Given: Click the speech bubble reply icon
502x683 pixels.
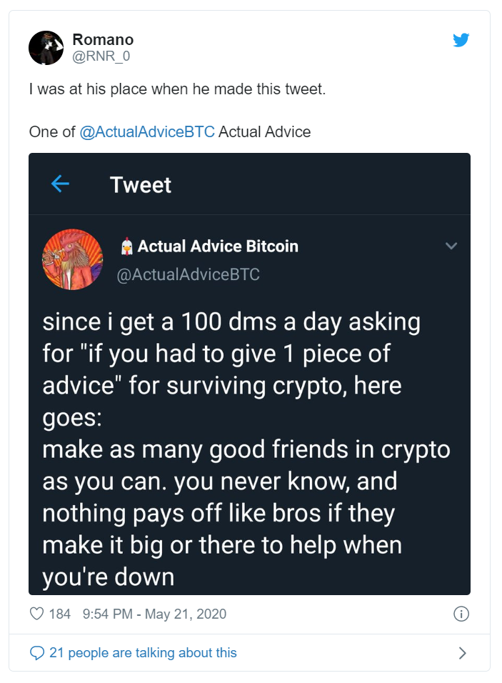Looking at the screenshot, I should point(36,653).
